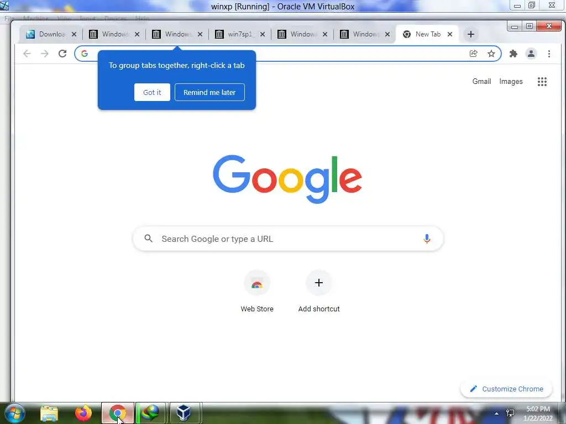566x424 pixels.
Task: Close the New Tab tab
Action: 450,34
